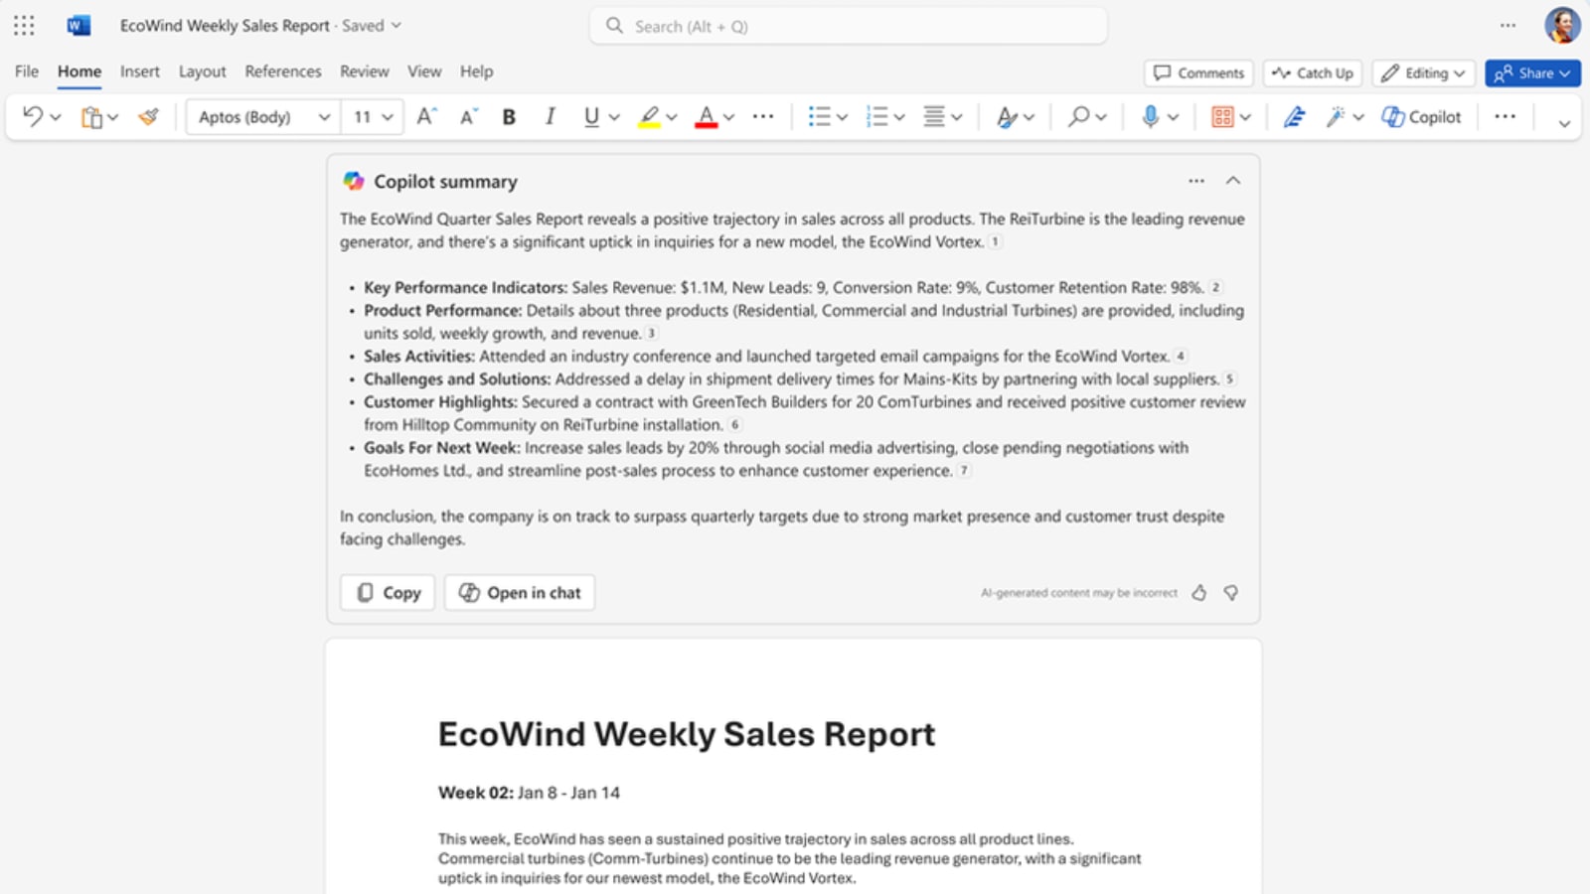Toggle underline on selected text
The height and width of the screenshot is (894, 1590).
click(x=588, y=116)
